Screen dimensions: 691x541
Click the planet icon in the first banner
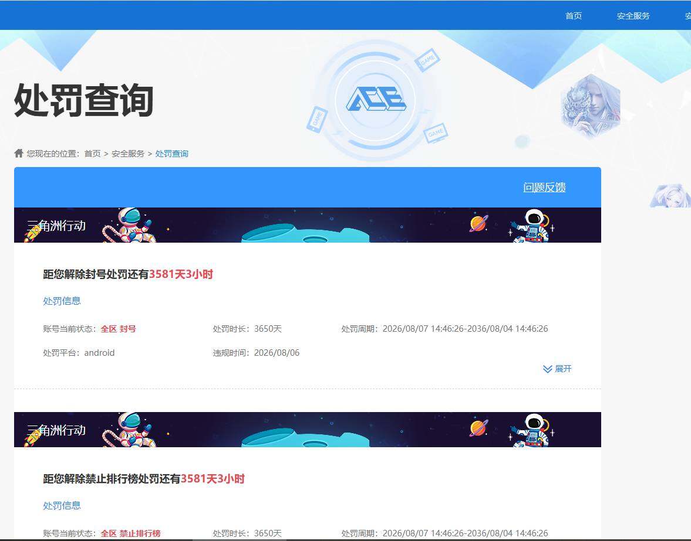(478, 223)
